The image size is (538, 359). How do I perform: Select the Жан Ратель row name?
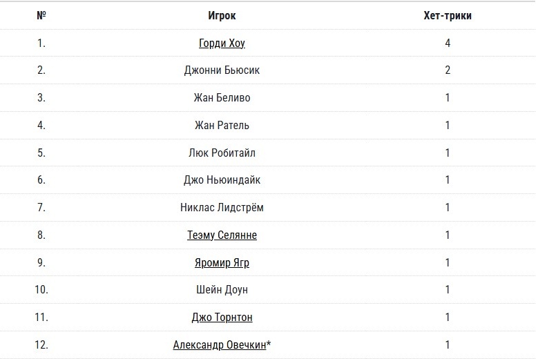[222, 125]
